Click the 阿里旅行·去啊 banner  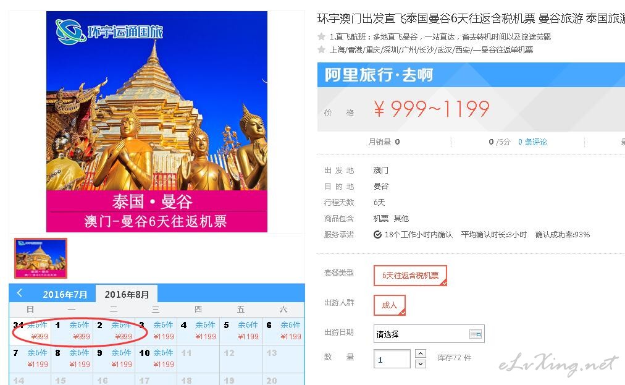471,75
